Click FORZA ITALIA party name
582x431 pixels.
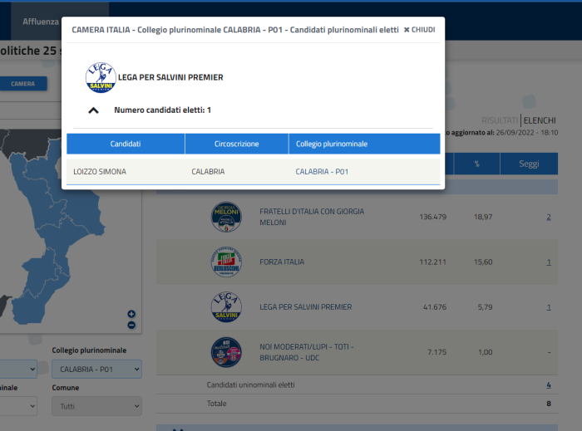282,262
